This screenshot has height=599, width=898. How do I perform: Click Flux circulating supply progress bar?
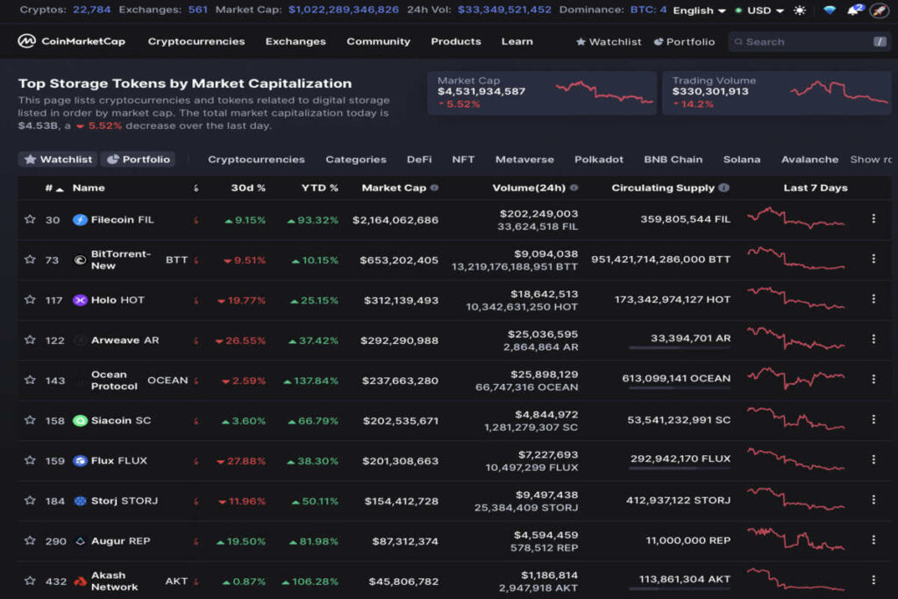click(680, 467)
